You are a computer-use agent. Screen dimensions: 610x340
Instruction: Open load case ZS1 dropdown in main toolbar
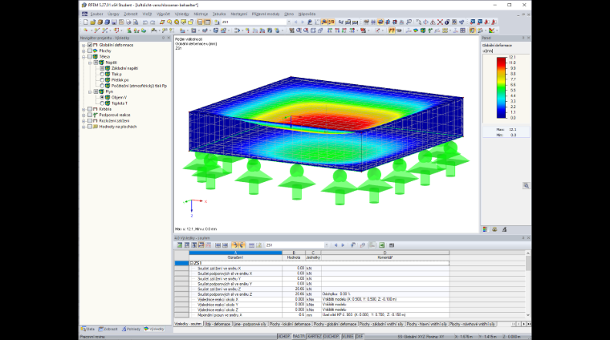tap(289, 22)
